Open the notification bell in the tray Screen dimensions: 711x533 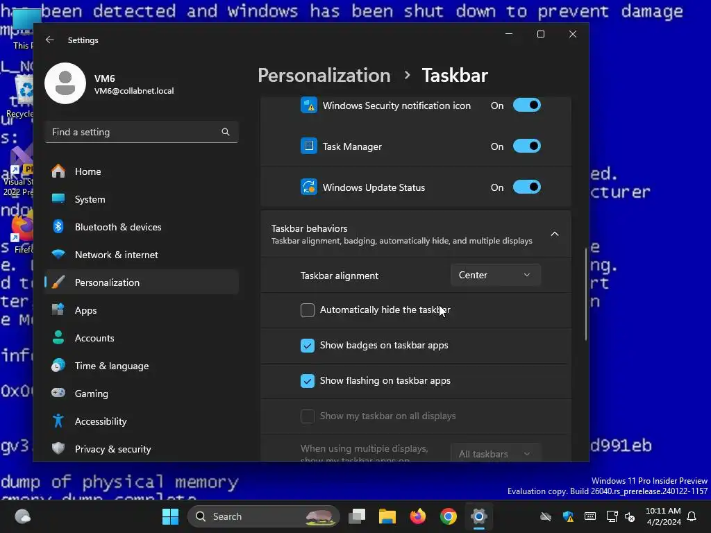coord(692,516)
